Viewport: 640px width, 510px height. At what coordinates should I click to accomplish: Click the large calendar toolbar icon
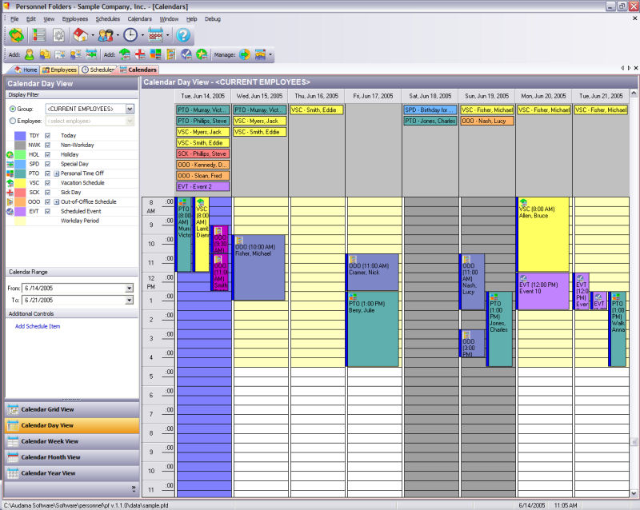pyautogui.click(x=156, y=35)
